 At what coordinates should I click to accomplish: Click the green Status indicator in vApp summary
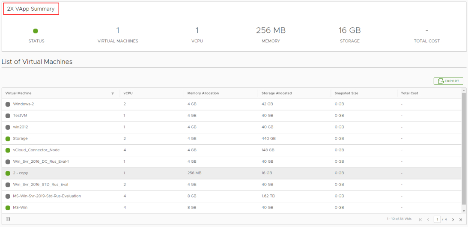click(36, 31)
